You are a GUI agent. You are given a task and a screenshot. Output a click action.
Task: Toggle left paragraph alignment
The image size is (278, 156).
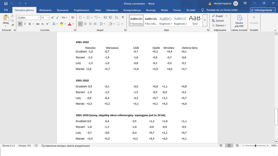(80, 24)
